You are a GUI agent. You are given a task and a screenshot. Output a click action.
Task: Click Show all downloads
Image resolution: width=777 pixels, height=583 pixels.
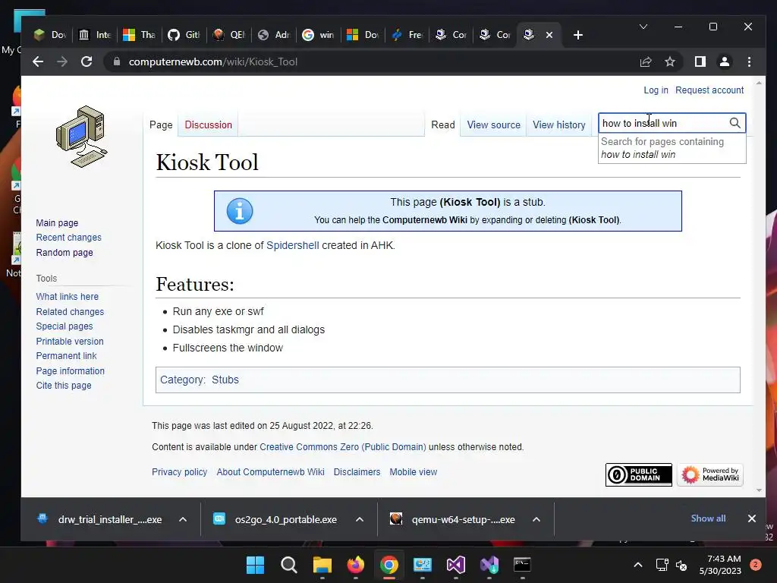[x=708, y=518]
